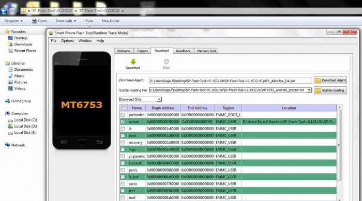Screen dimensions: 362x201
Task: Click the Begin Address column header
Action: pyautogui.click(x=163, y=108)
